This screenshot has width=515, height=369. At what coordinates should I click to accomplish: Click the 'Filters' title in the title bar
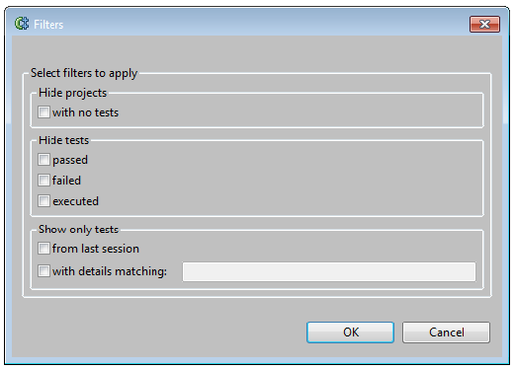[48, 25]
